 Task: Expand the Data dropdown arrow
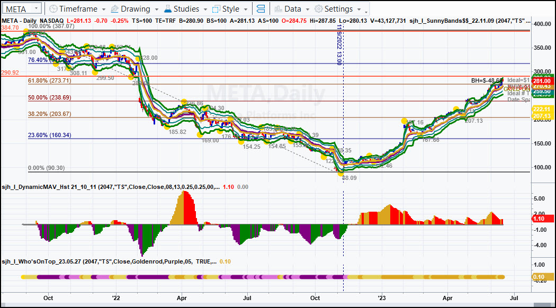tap(308, 10)
